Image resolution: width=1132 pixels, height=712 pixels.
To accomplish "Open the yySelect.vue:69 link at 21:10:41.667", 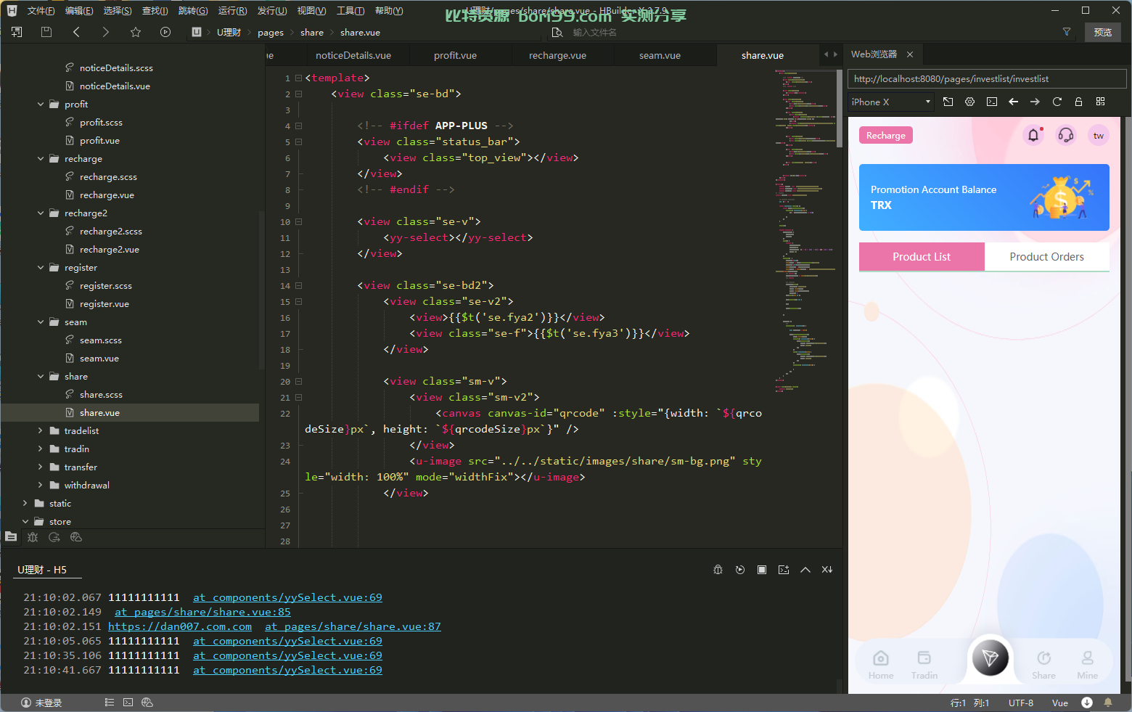I will click(x=287, y=670).
